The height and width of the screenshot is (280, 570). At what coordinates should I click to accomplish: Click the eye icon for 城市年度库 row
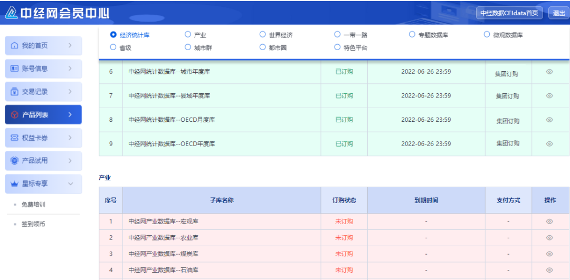[x=549, y=72]
